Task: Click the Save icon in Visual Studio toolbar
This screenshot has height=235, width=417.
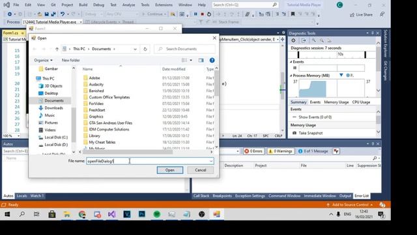Action: (x=46, y=14)
